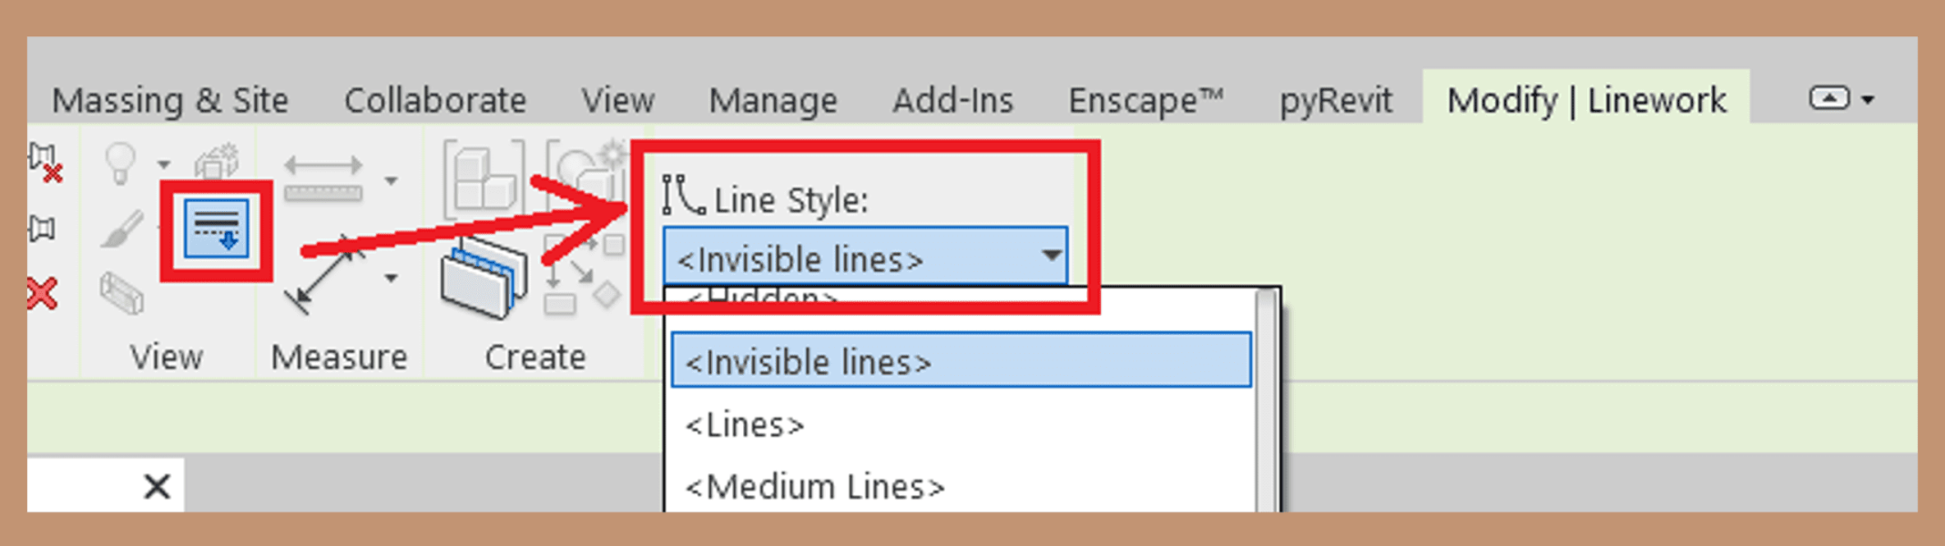Choose <Medium Lines> from the list
This screenshot has height=546, width=1945.
(x=815, y=488)
